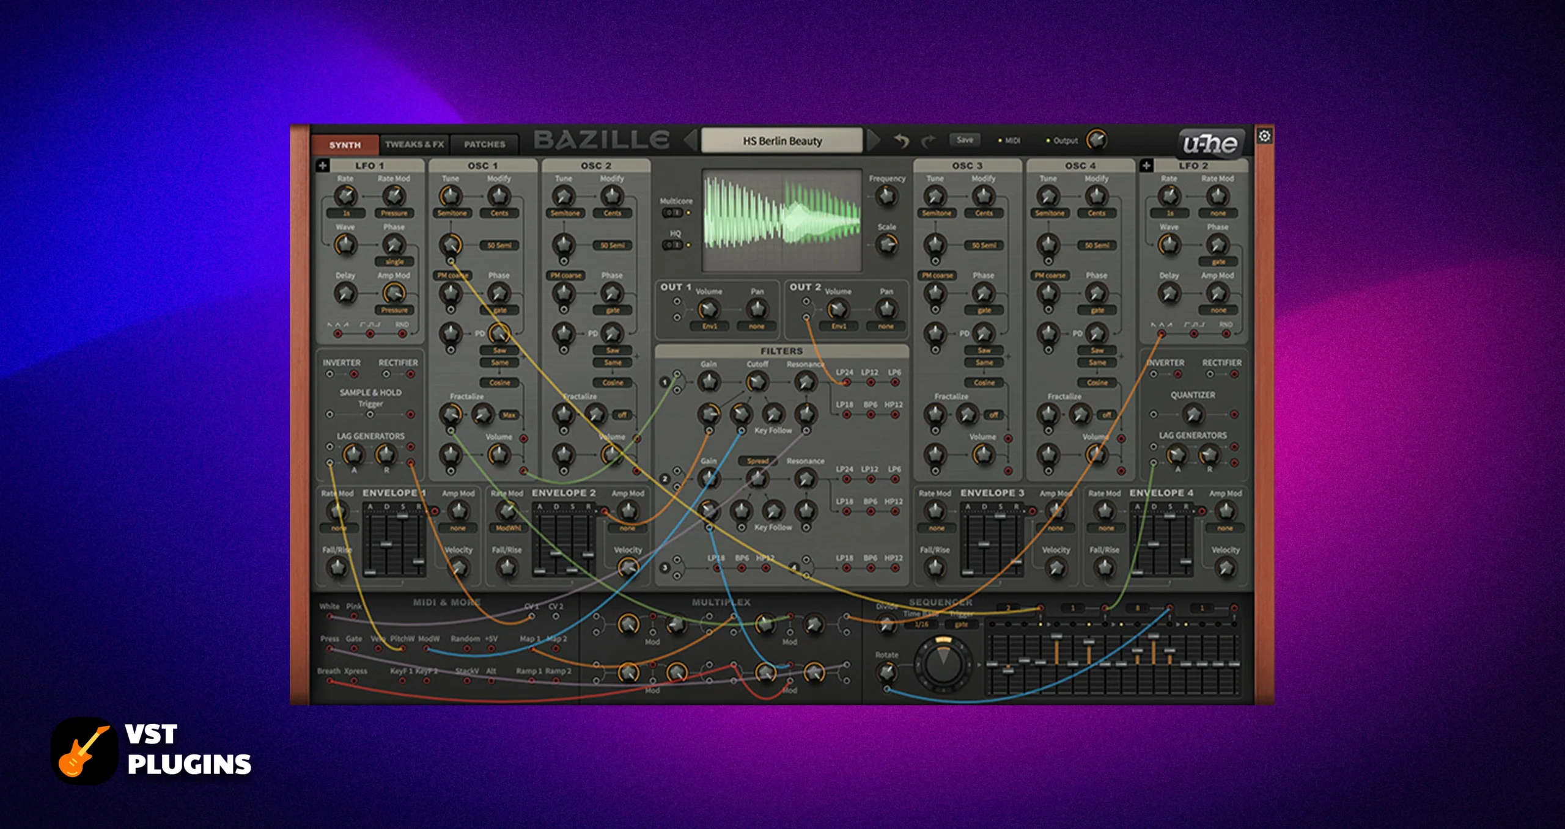Click the Save button
Screen dimensions: 1565x829
click(964, 140)
